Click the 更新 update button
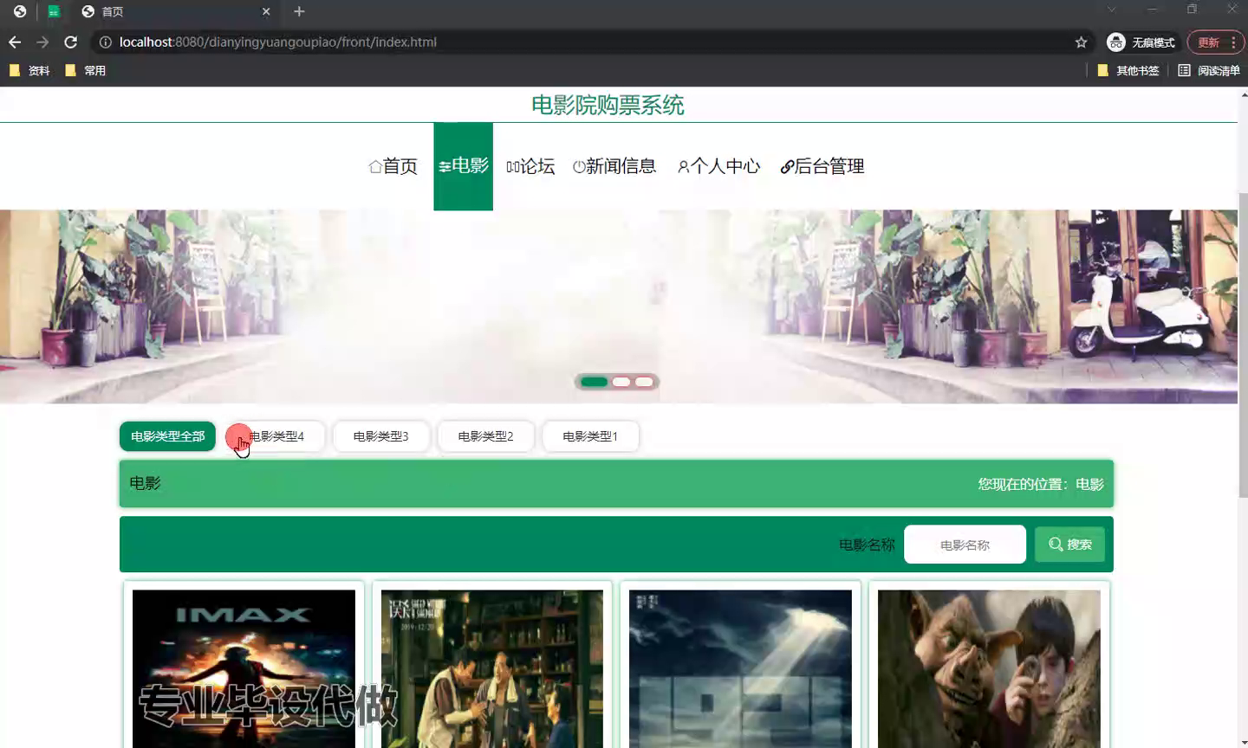This screenshot has height=748, width=1248. tap(1215, 42)
